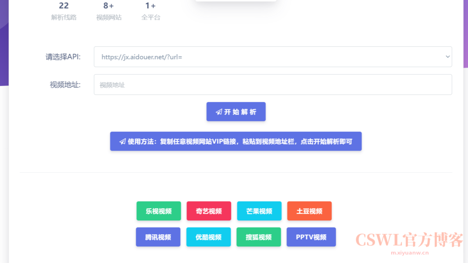Choose the 优酷视频 platform option
The height and width of the screenshot is (263, 468).
pos(208,237)
